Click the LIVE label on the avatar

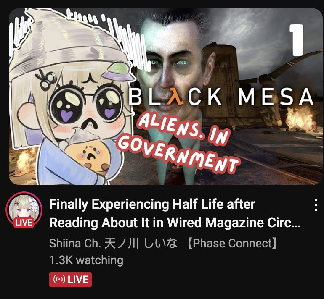point(24,223)
